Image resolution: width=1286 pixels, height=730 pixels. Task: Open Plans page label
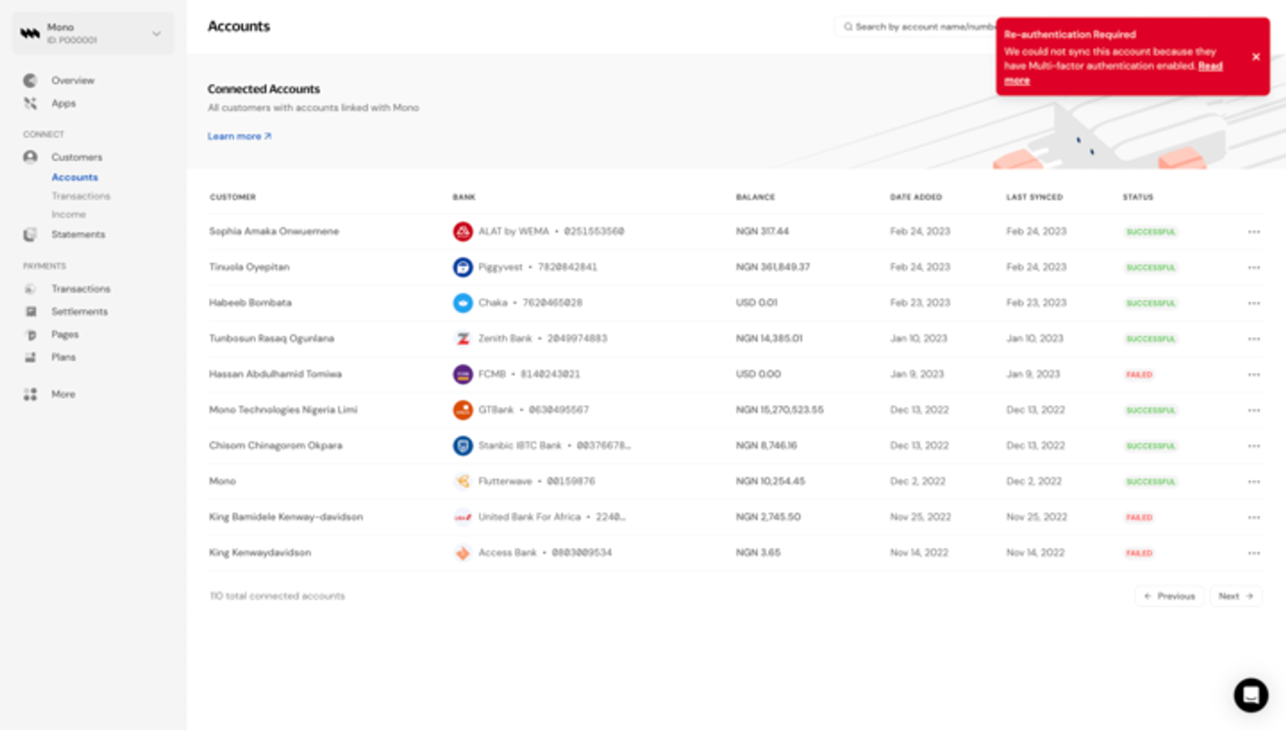tap(64, 357)
